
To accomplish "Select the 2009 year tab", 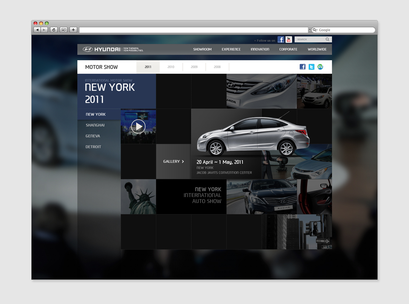I will tap(194, 67).
